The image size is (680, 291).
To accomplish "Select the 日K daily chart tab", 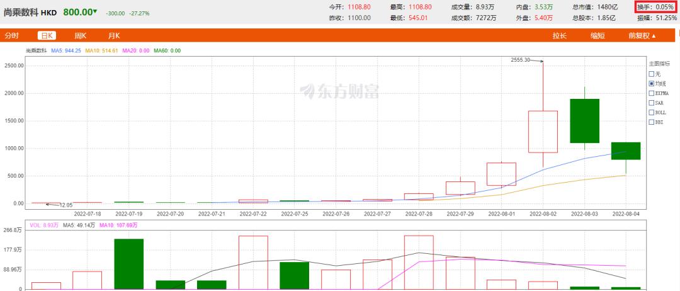I will pyautogui.click(x=47, y=35).
